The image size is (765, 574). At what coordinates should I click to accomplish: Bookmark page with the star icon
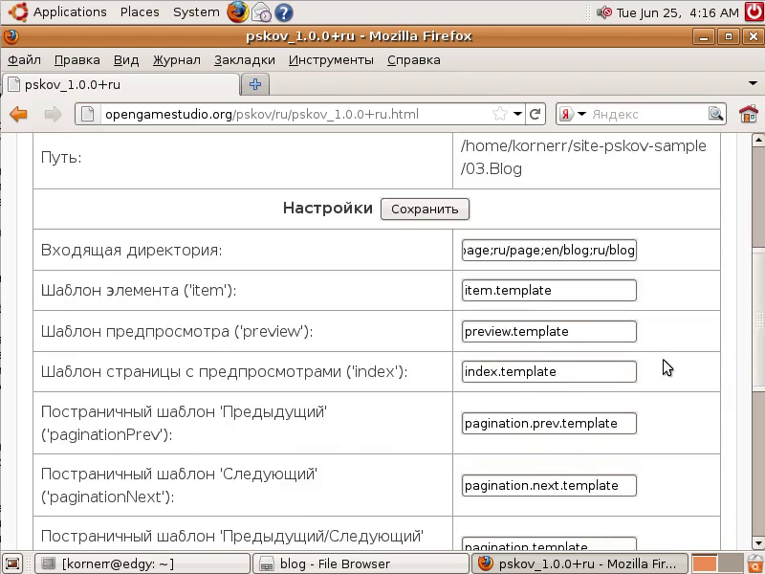point(499,114)
